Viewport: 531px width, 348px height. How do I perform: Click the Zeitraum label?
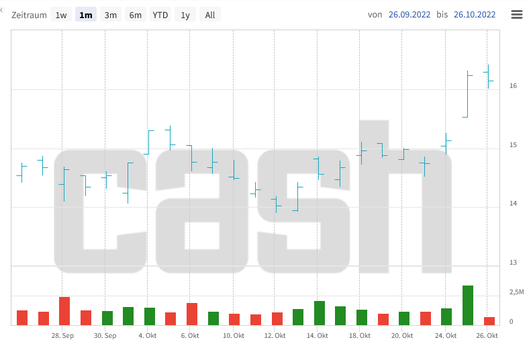(x=29, y=15)
